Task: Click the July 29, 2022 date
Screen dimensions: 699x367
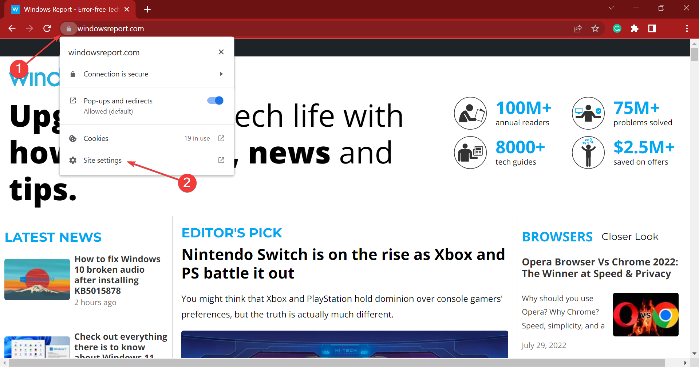Action: pos(544,345)
